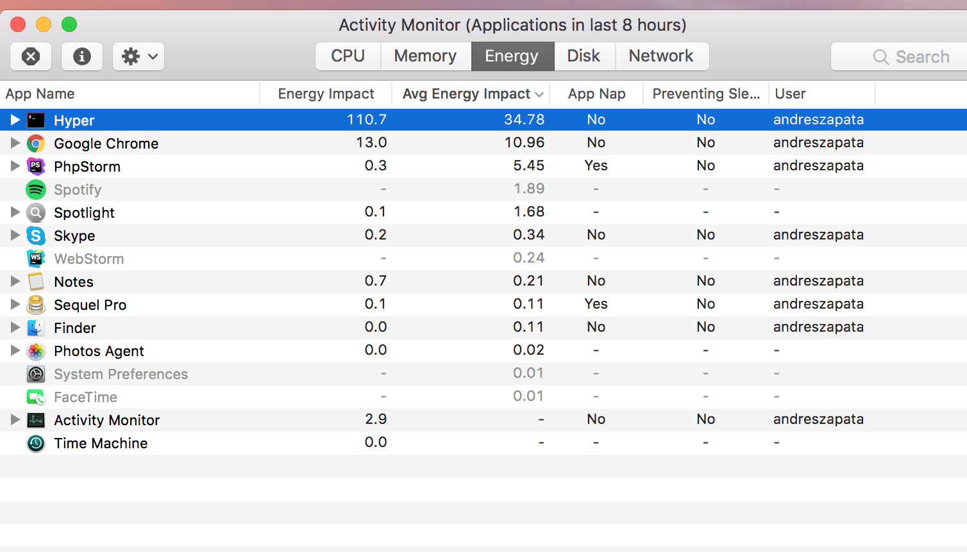
Task: Select the Activity Monitor row name
Action: (x=106, y=420)
